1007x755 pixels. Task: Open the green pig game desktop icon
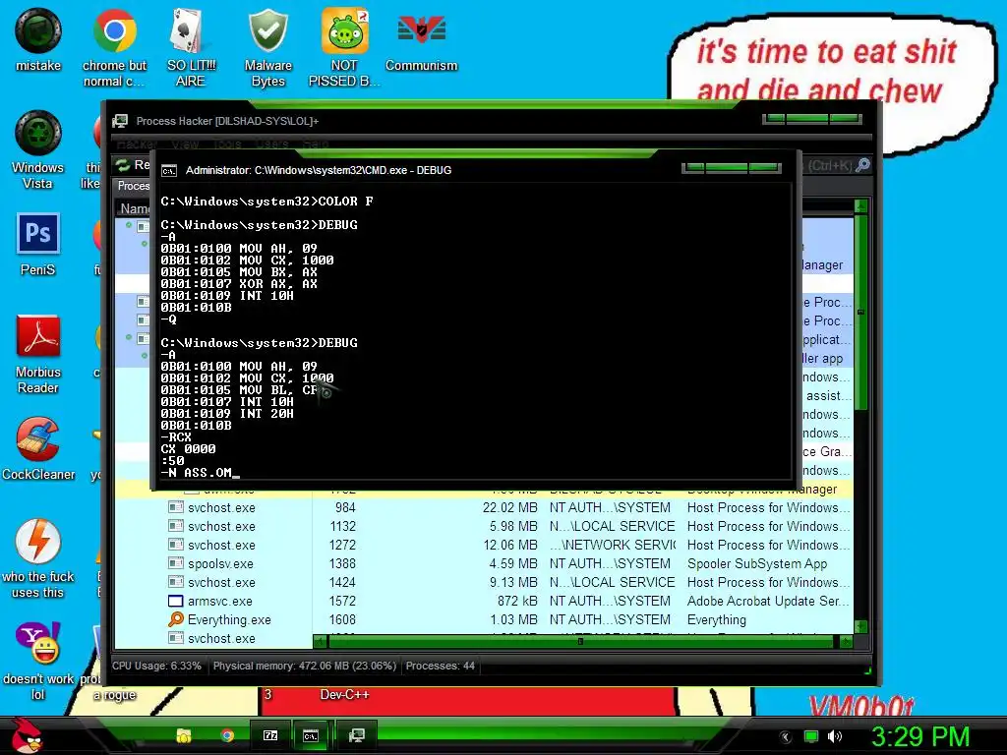coord(345,30)
